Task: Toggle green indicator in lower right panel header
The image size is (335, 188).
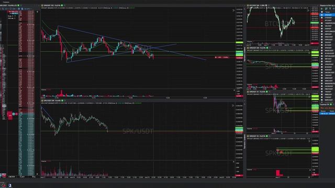Action: (331, 104)
